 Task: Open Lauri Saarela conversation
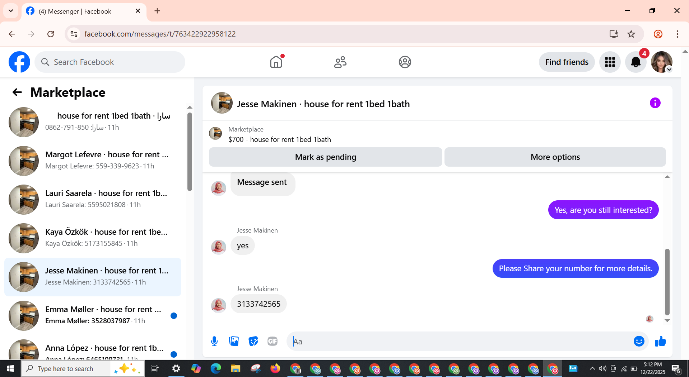(93, 199)
